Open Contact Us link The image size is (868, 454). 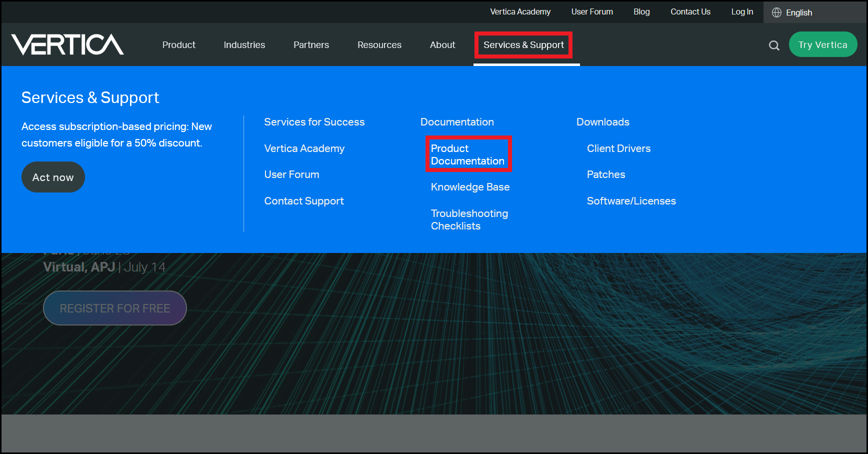[690, 11]
